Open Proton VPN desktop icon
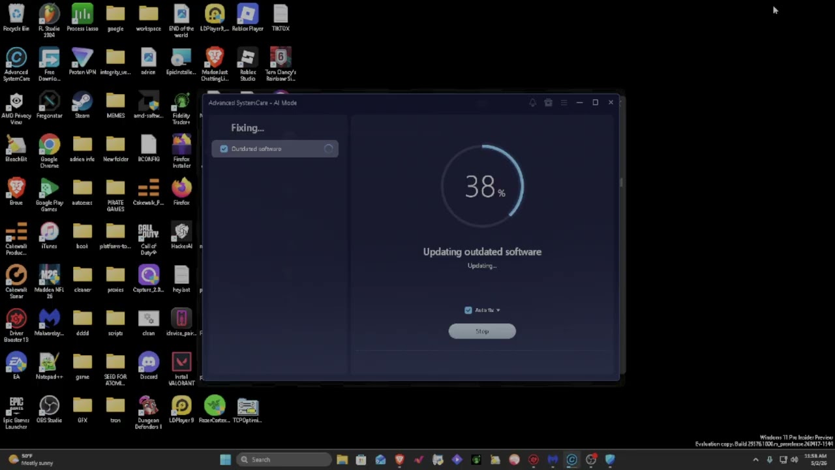 click(82, 61)
